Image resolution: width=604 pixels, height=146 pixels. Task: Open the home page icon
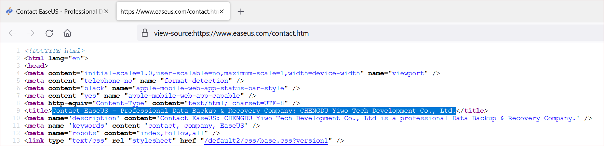click(67, 33)
